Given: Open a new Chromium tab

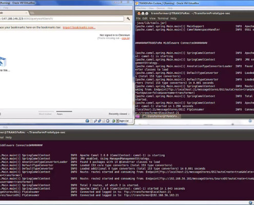Looking at the screenshot, I should pos(32,13).
